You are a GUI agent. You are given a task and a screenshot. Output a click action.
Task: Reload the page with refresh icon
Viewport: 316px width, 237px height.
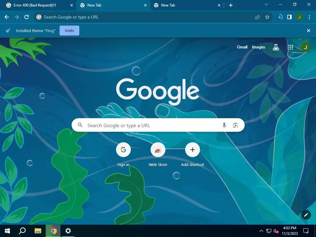[27, 17]
